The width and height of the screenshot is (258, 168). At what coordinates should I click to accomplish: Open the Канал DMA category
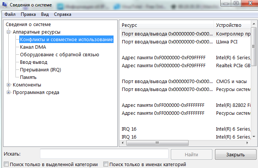click(33, 47)
